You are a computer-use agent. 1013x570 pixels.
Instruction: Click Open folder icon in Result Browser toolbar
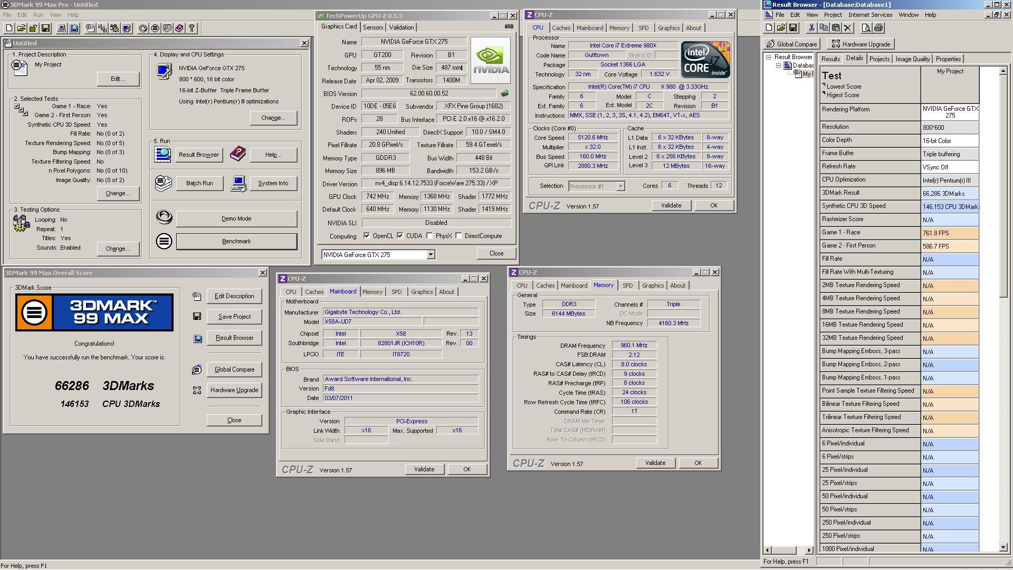point(781,28)
